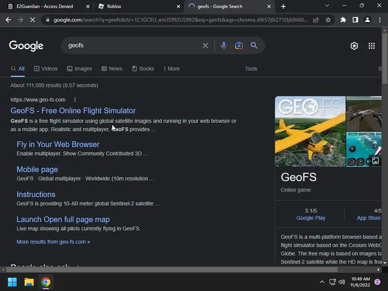
Task: Close the Roblox tab
Action: point(178,6)
